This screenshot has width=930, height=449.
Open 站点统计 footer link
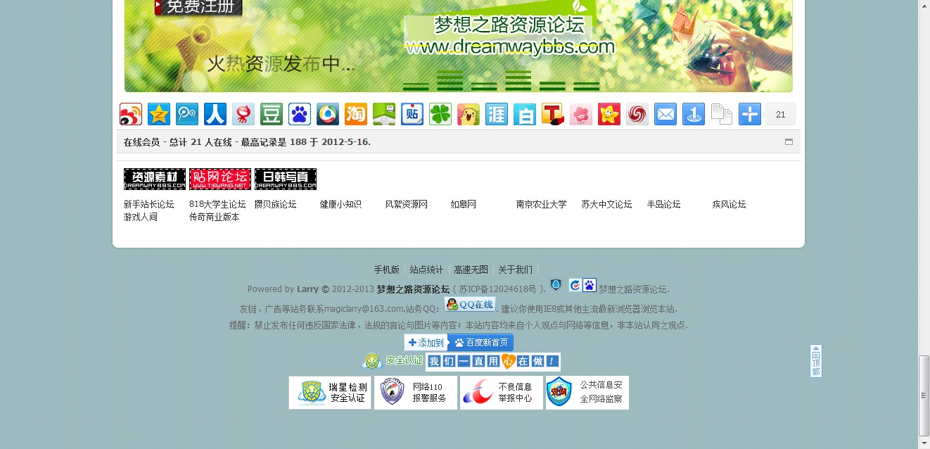[427, 270]
